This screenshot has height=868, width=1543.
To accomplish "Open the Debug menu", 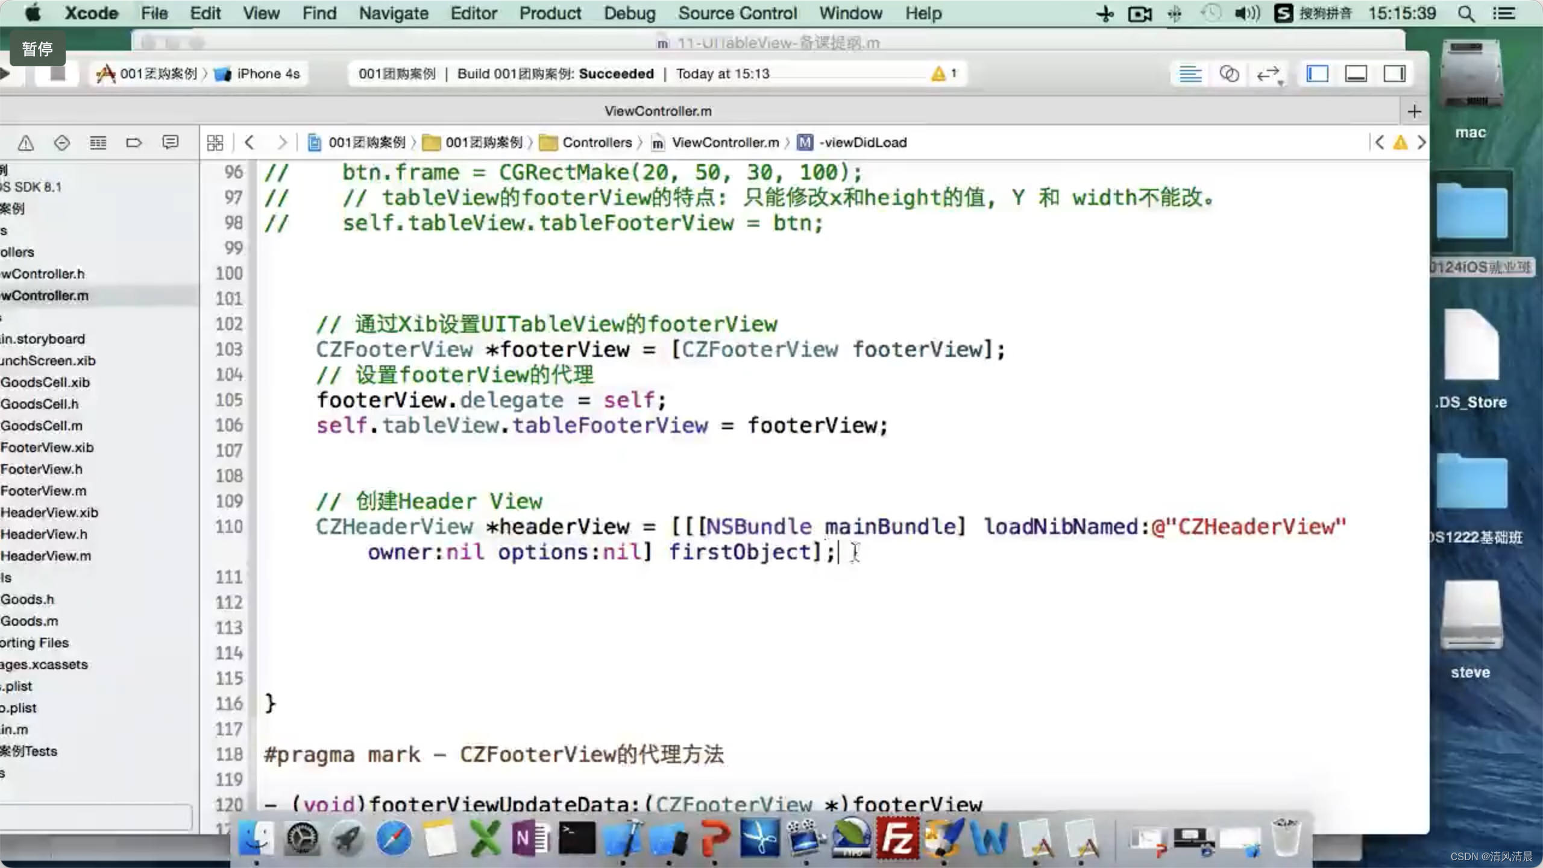I will [630, 13].
